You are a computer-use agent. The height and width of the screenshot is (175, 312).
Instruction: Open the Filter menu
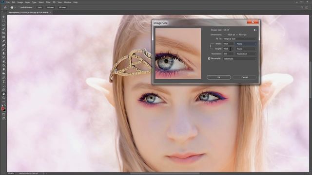[x=48, y=2]
